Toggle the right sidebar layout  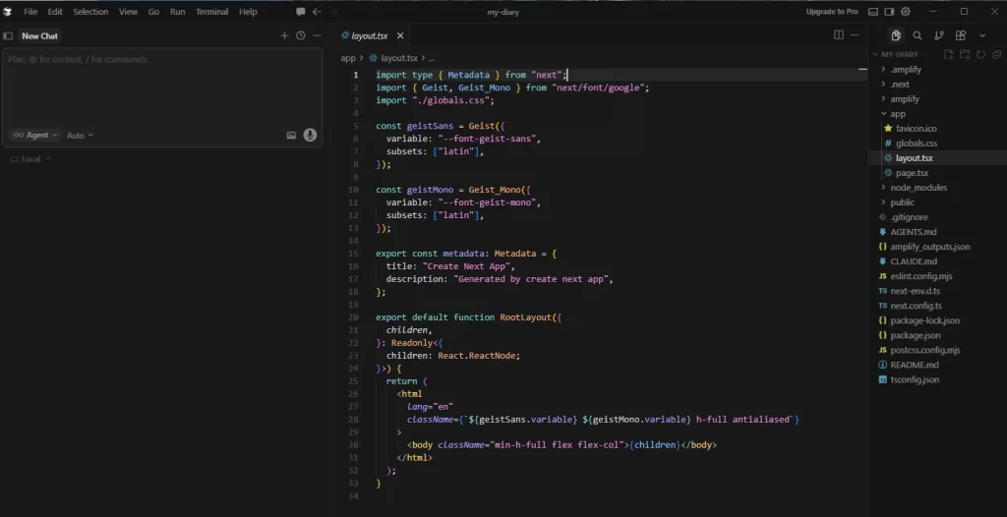click(889, 12)
